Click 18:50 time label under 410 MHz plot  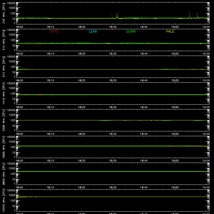pos(175,54)
